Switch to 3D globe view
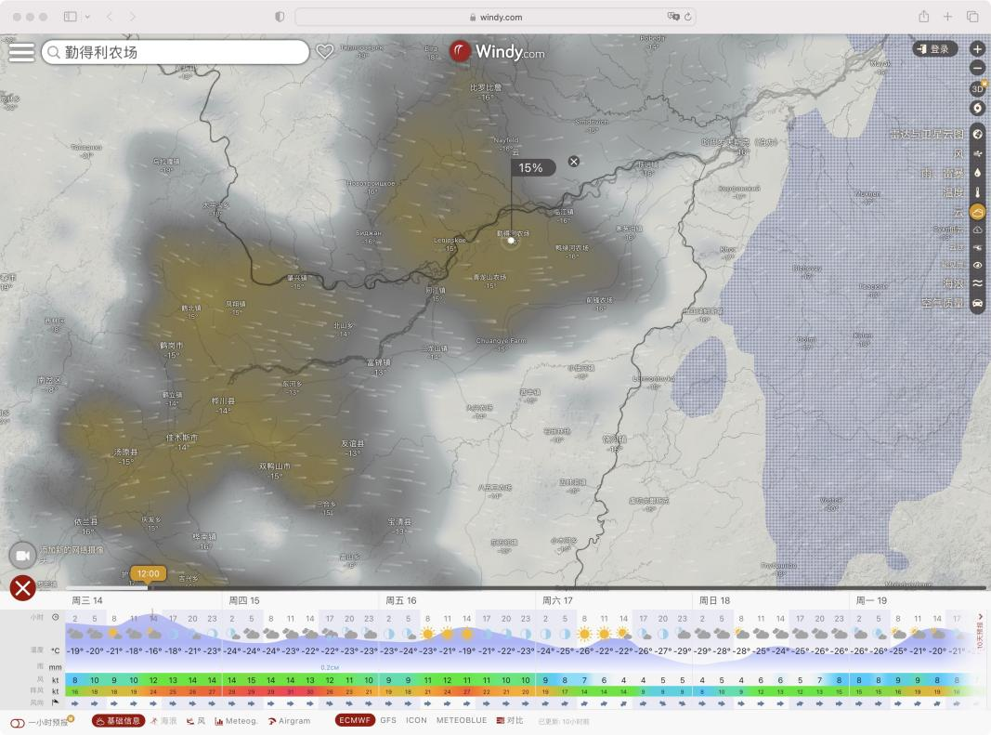 point(977,88)
